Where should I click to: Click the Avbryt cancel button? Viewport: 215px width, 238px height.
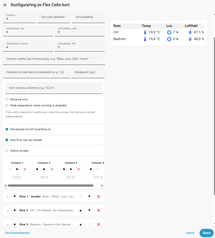[x=190, y=233]
